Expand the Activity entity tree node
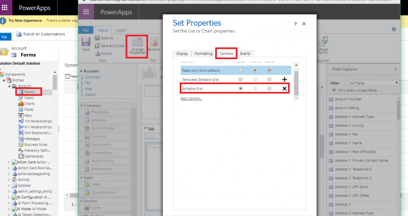This screenshot has width=408, height=216. click(x=9, y=179)
